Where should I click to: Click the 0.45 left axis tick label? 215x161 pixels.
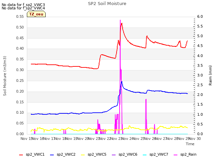click(x=20, y=38)
